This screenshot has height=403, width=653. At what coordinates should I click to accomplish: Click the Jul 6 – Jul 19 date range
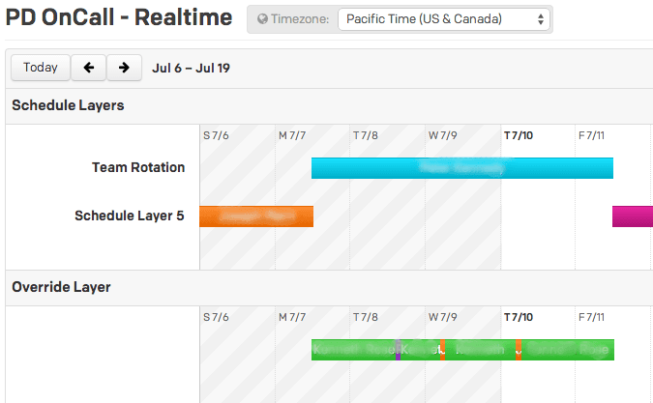point(191,68)
